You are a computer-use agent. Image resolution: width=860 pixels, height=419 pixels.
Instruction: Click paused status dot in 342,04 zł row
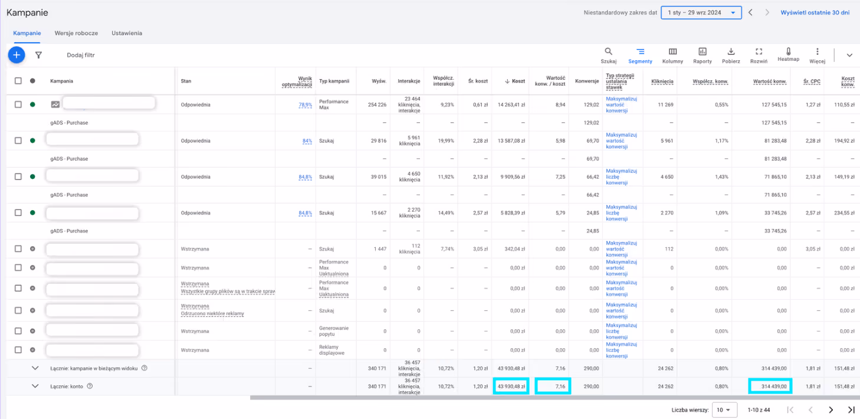point(32,249)
